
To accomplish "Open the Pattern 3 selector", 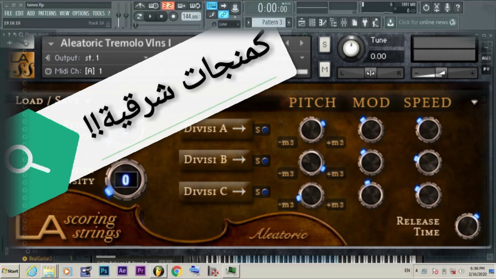I will [269, 22].
